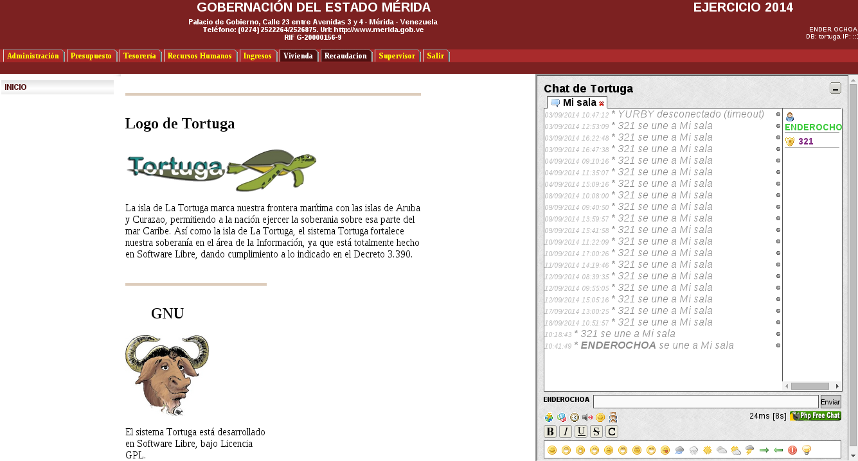This screenshot has width=858, height=461.
Task: Insert the green right arrow emoticon
Action: (x=764, y=450)
